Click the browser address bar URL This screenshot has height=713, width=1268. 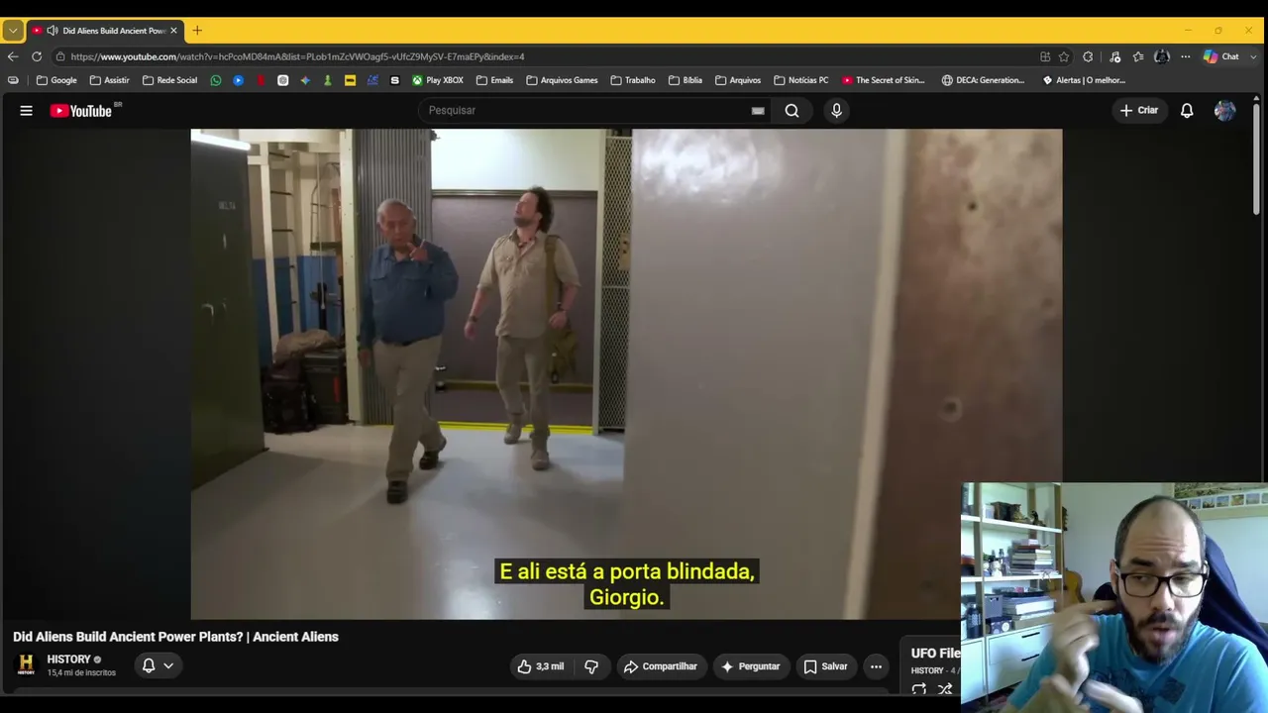coord(297,56)
